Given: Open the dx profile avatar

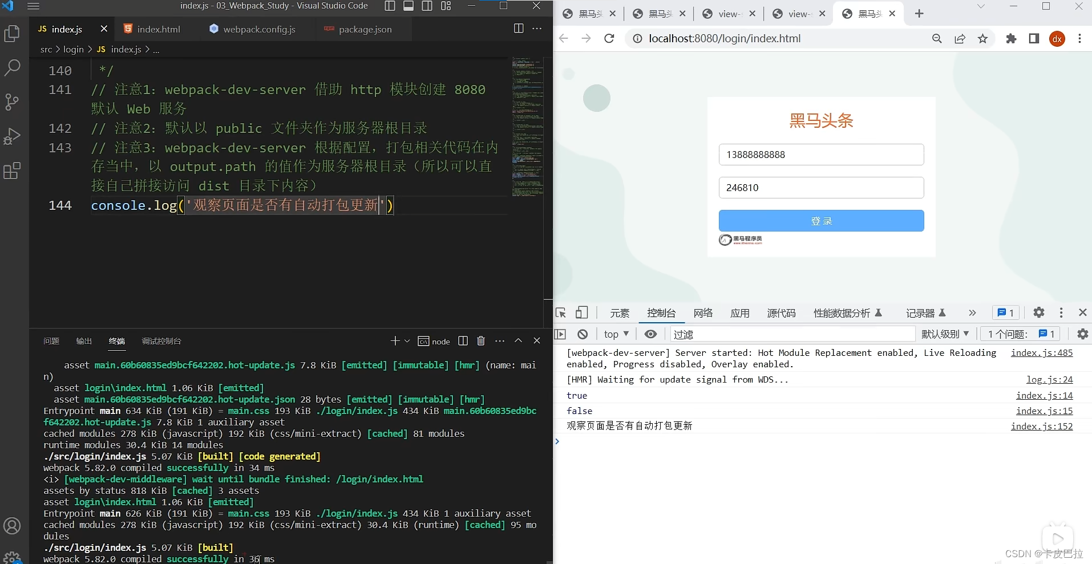Looking at the screenshot, I should point(1057,38).
